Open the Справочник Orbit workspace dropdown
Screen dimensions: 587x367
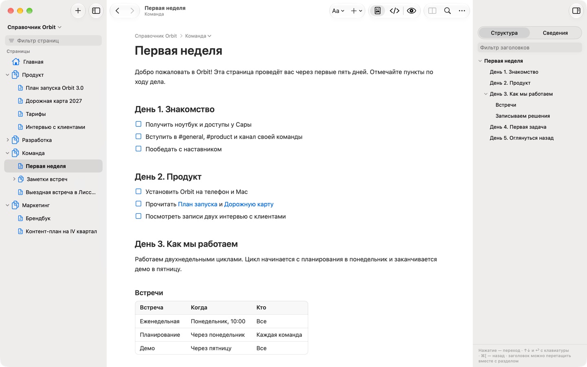click(34, 27)
